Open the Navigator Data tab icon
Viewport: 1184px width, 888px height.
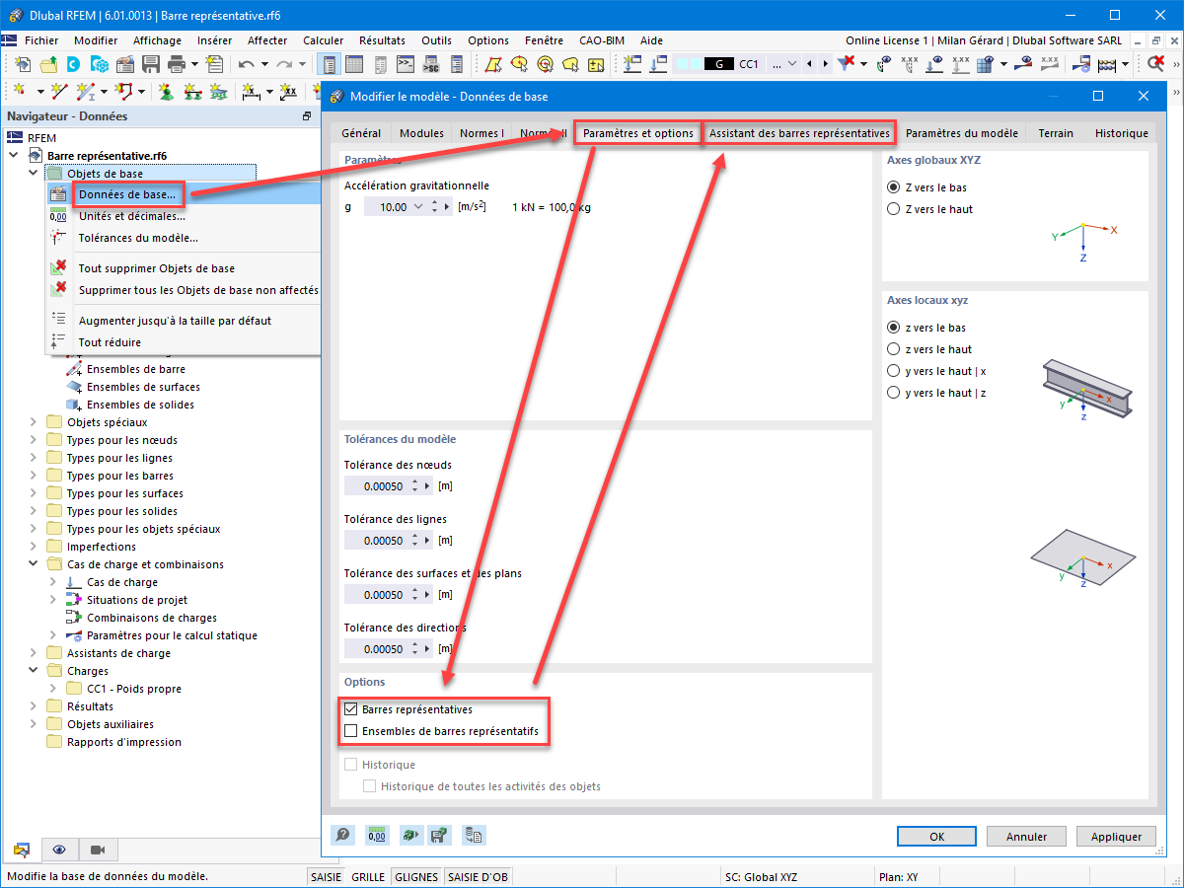(x=22, y=850)
